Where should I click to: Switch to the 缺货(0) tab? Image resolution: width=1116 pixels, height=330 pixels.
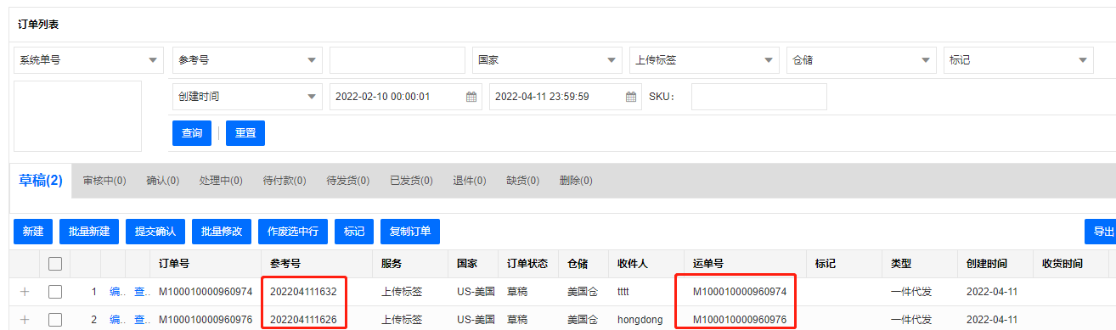(x=522, y=181)
